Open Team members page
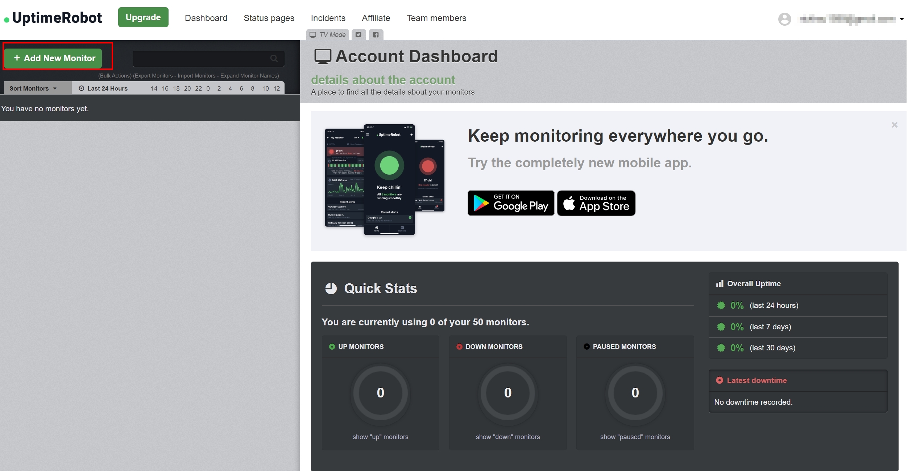The image size is (912, 471). pos(436,18)
